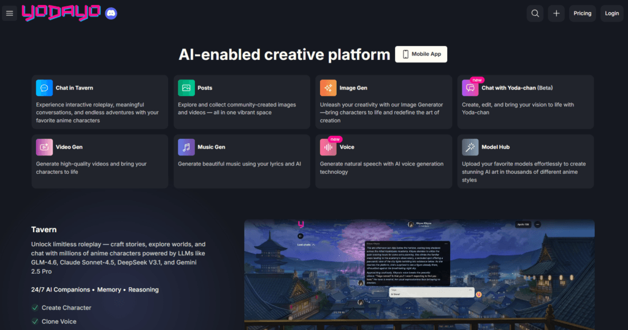This screenshot has height=330, width=628.
Task: Click the Chat with Yoda-chan icon
Action: click(470, 88)
